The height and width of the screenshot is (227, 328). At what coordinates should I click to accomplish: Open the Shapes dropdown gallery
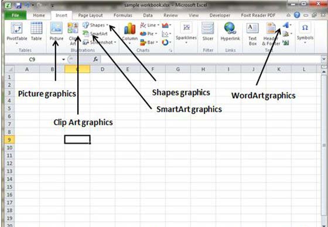[x=95, y=25]
